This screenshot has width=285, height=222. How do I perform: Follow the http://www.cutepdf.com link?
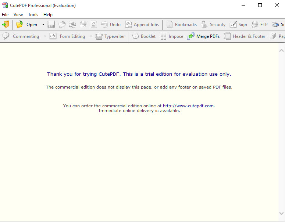(188, 106)
